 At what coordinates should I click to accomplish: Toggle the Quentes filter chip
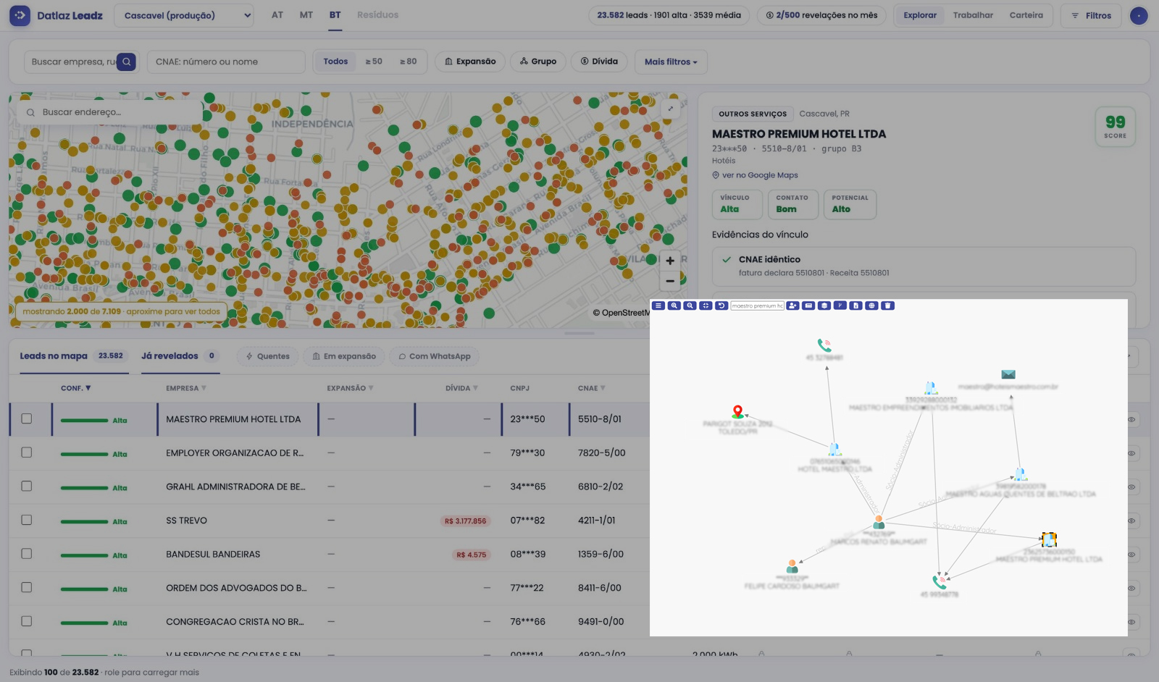click(x=267, y=356)
